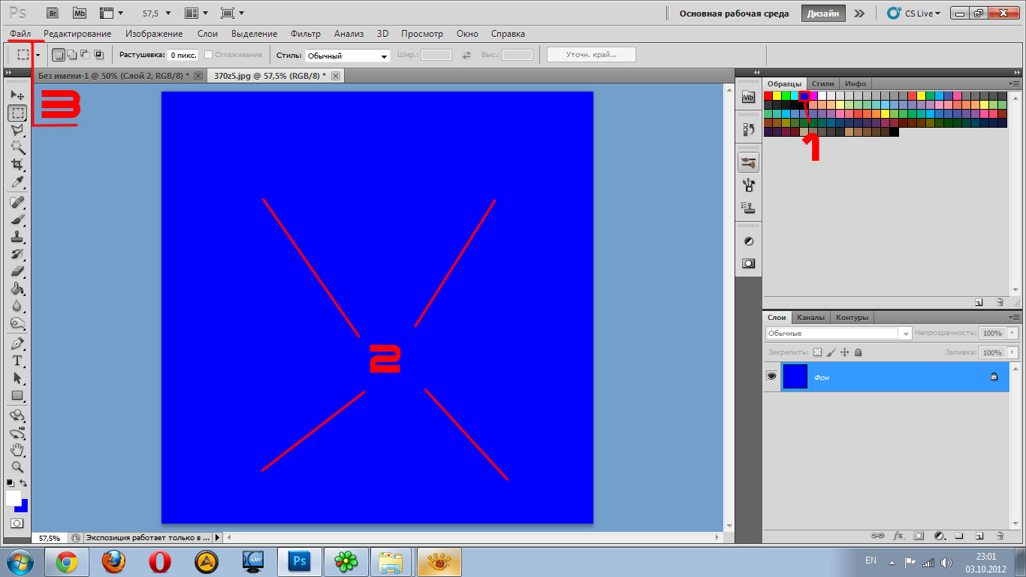Open the Masks panel icon

(748, 264)
